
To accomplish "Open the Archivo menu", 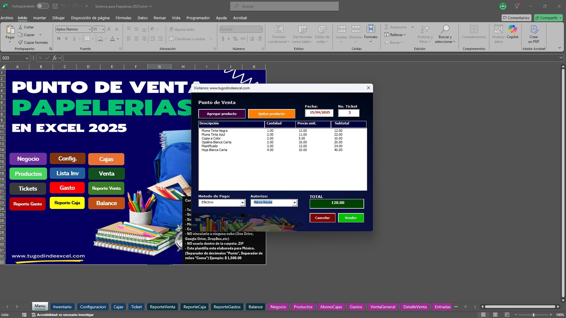I will click(x=7, y=18).
